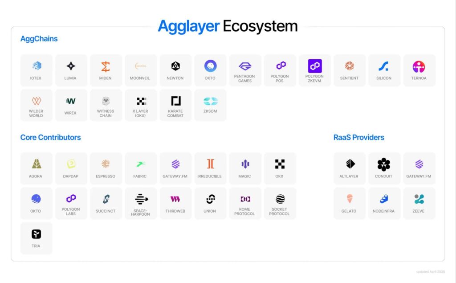Select the Lumia star icon
Viewport: 456px width, 283px height.
[71, 66]
